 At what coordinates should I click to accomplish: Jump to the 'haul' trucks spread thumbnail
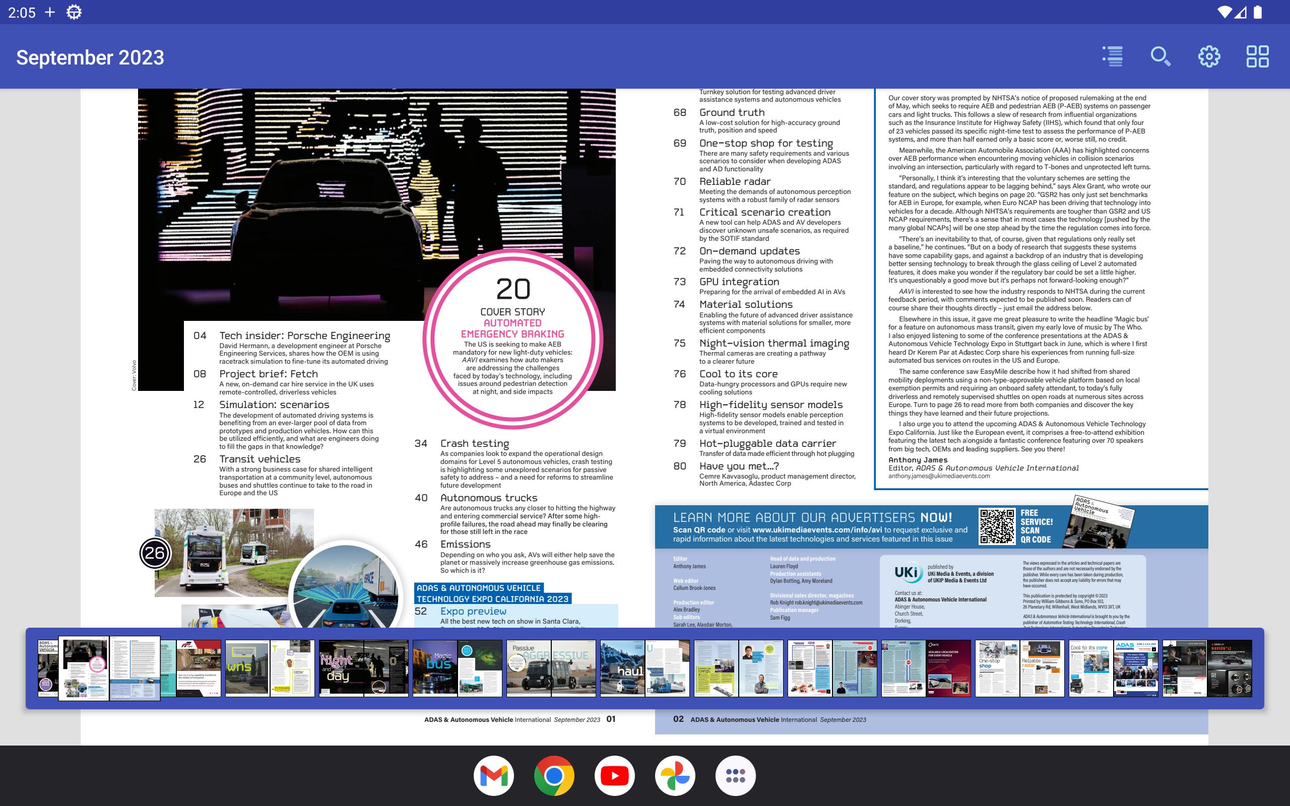point(645,668)
